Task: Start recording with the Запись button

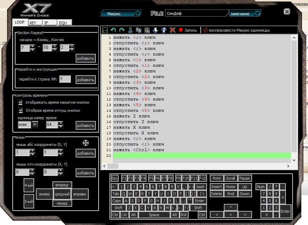Action: pyautogui.click(x=188, y=30)
